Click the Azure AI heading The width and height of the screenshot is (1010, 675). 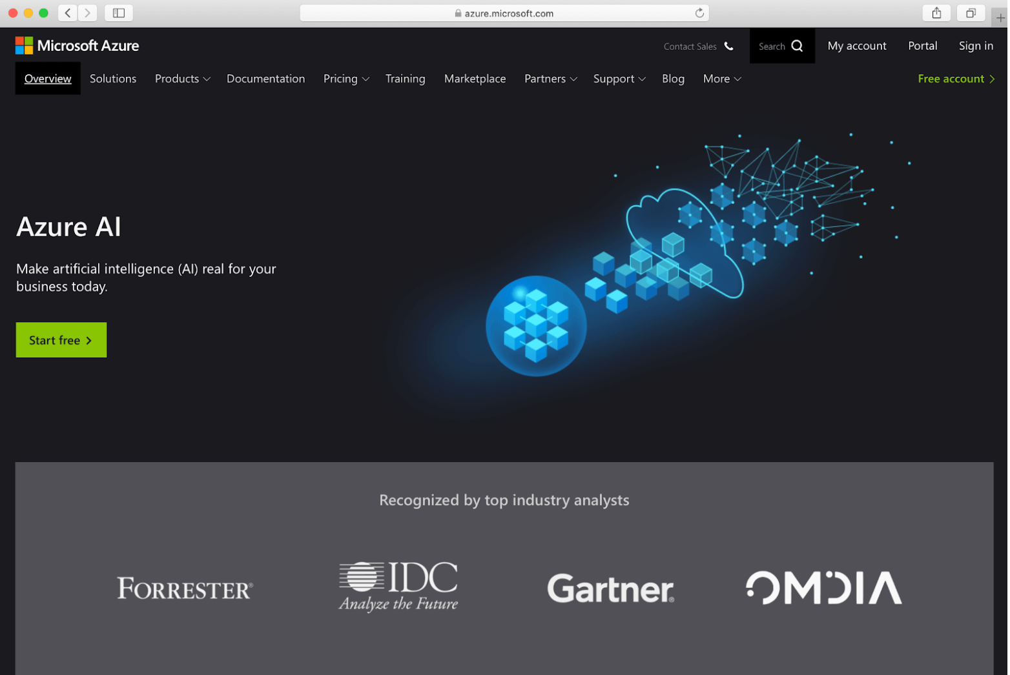click(69, 227)
